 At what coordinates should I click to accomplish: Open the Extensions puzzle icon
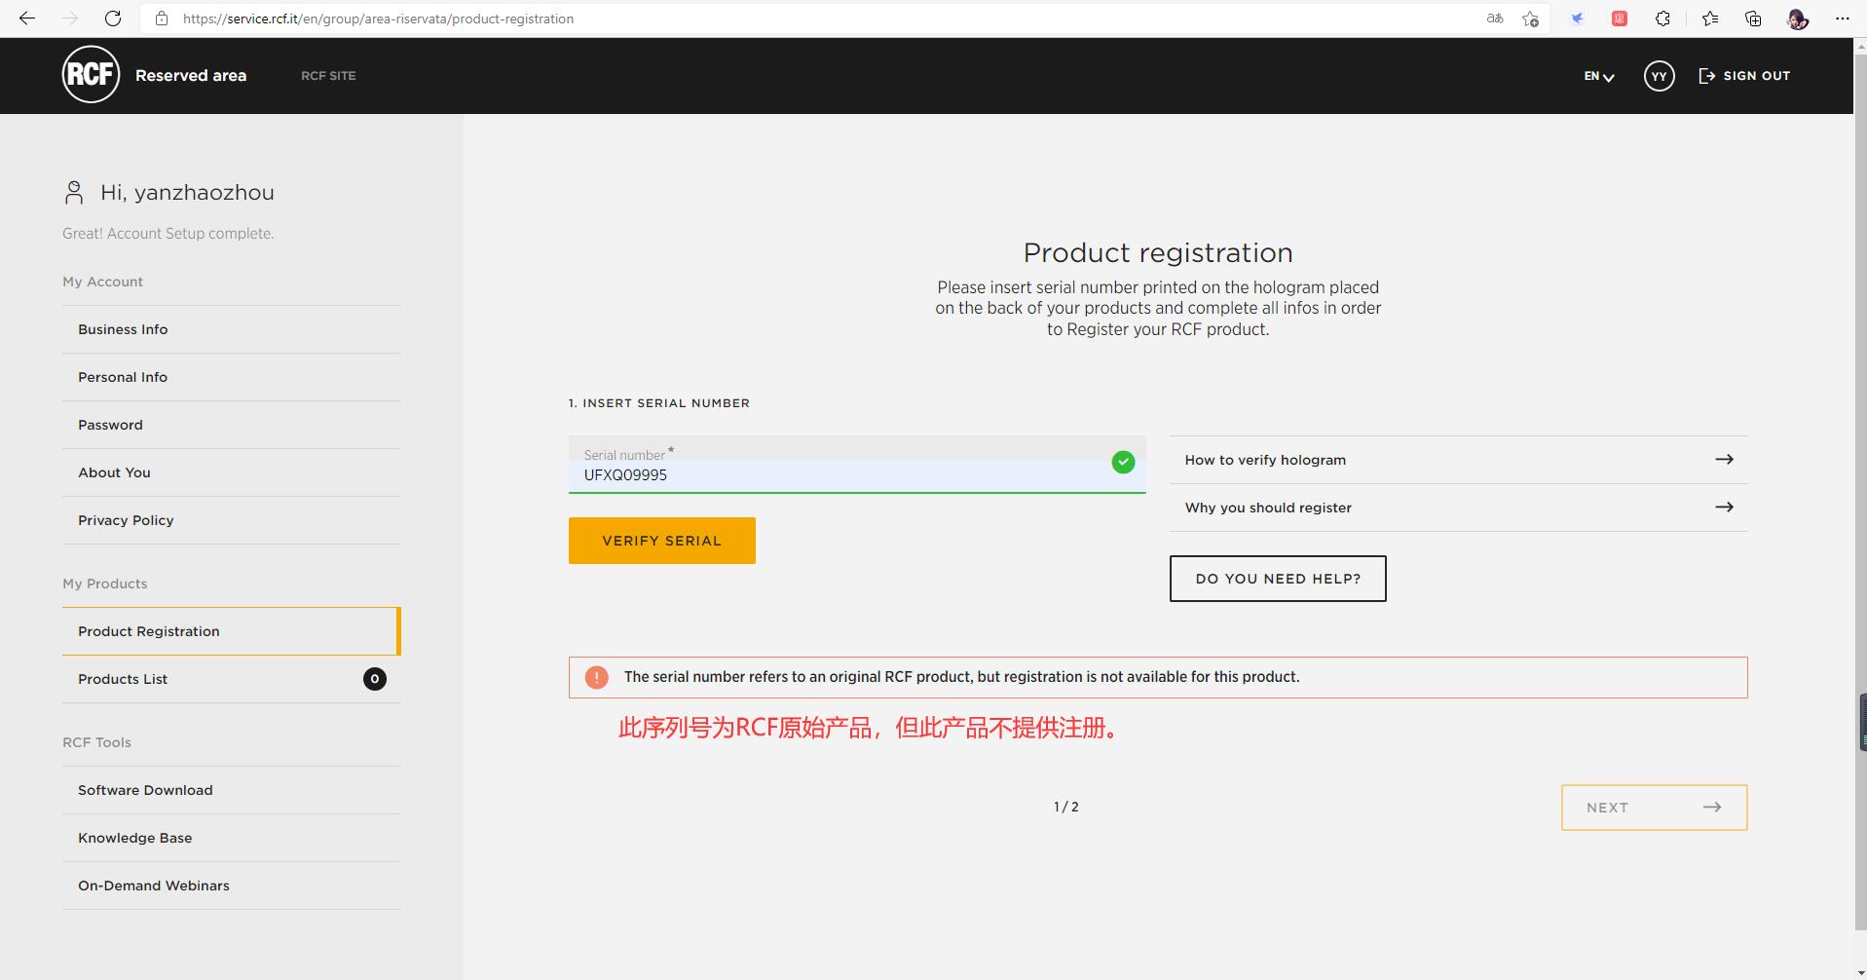coord(1662,19)
